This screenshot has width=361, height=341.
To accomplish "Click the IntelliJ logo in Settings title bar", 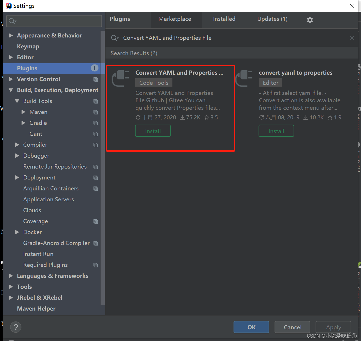I will (9, 5).
